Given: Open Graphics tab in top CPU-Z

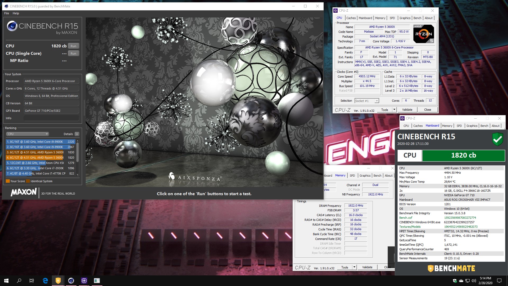Looking at the screenshot, I should click(405, 18).
